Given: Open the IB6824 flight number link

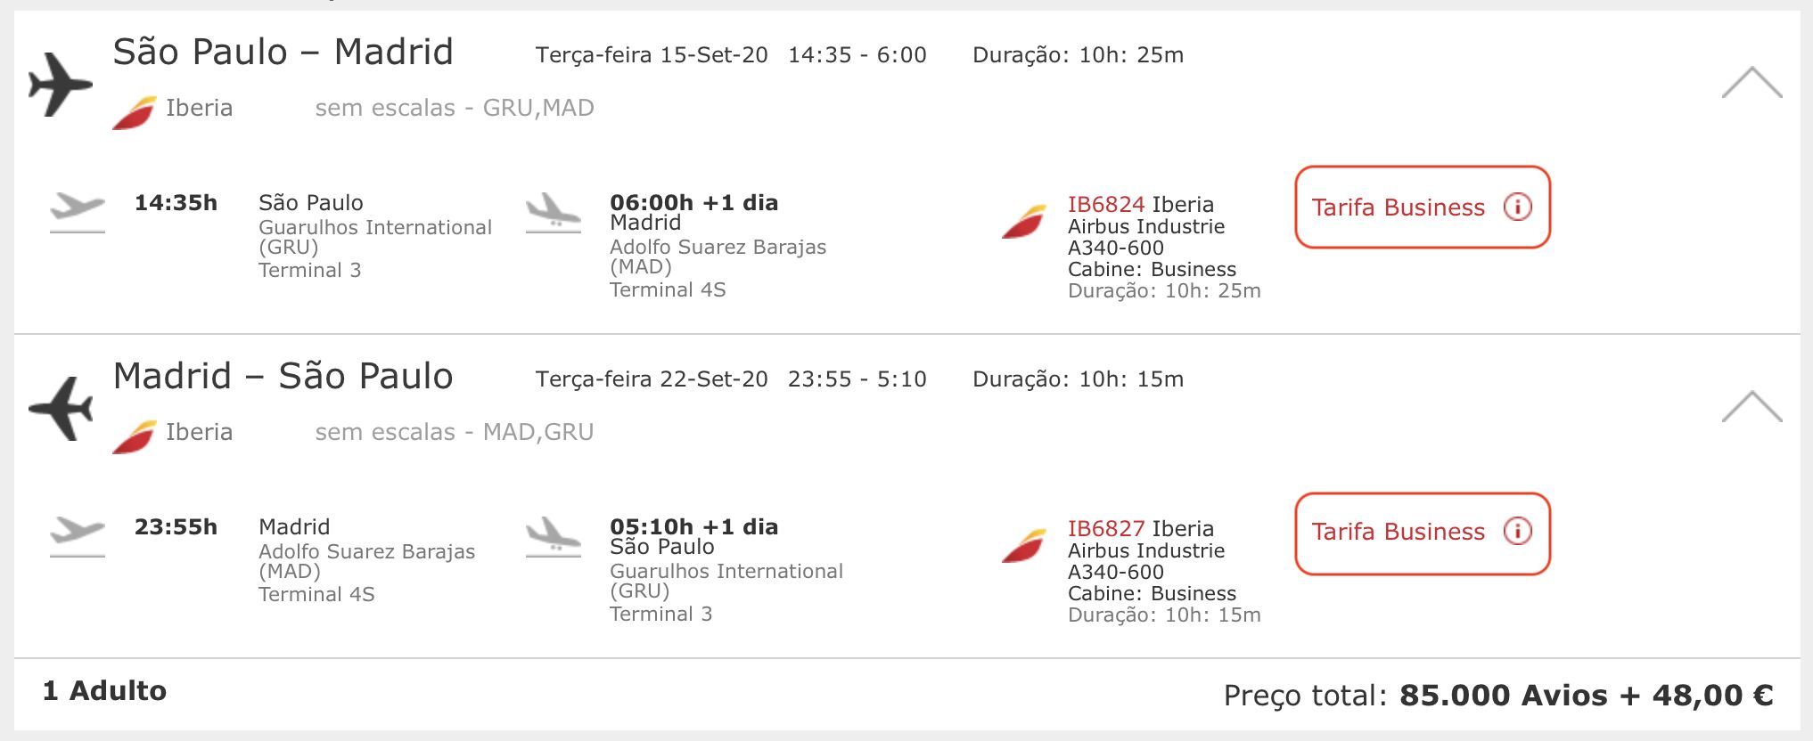Looking at the screenshot, I should (x=1106, y=204).
